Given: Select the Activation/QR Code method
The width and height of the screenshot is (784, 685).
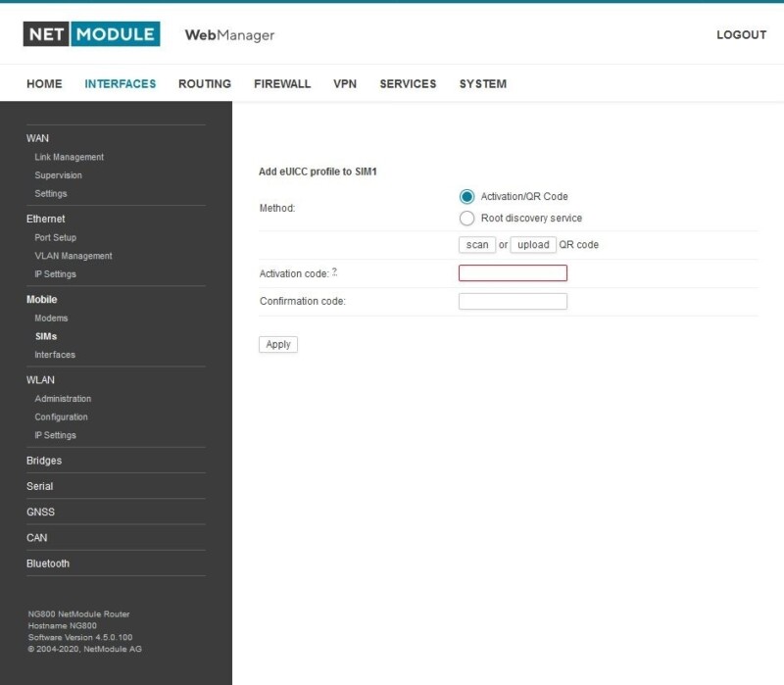Looking at the screenshot, I should click(466, 196).
